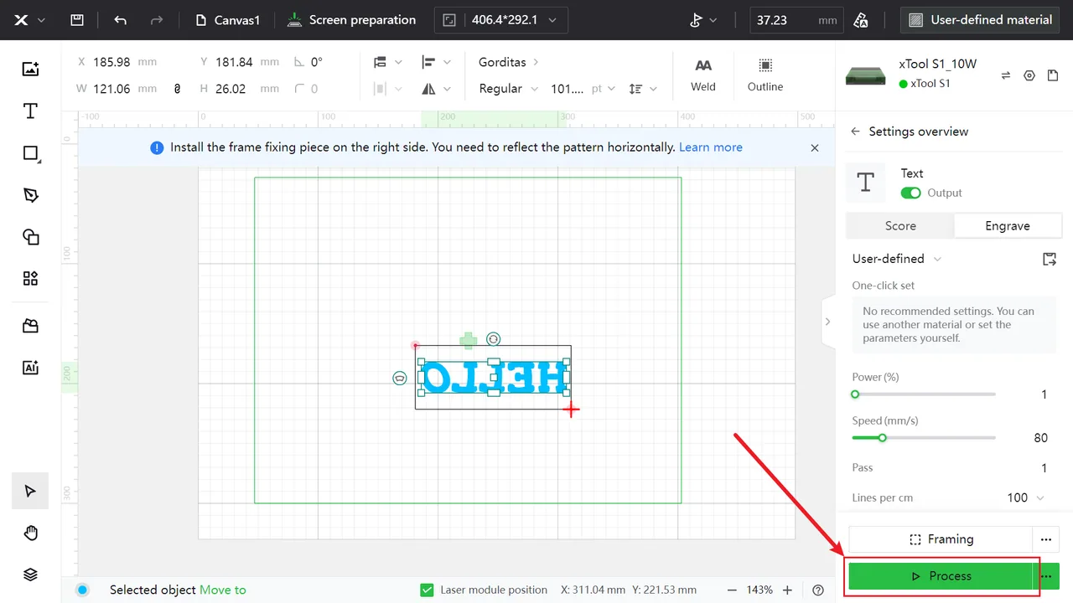1073x603 pixels.
Task: Open the insert image tool
Action: [x=30, y=70]
